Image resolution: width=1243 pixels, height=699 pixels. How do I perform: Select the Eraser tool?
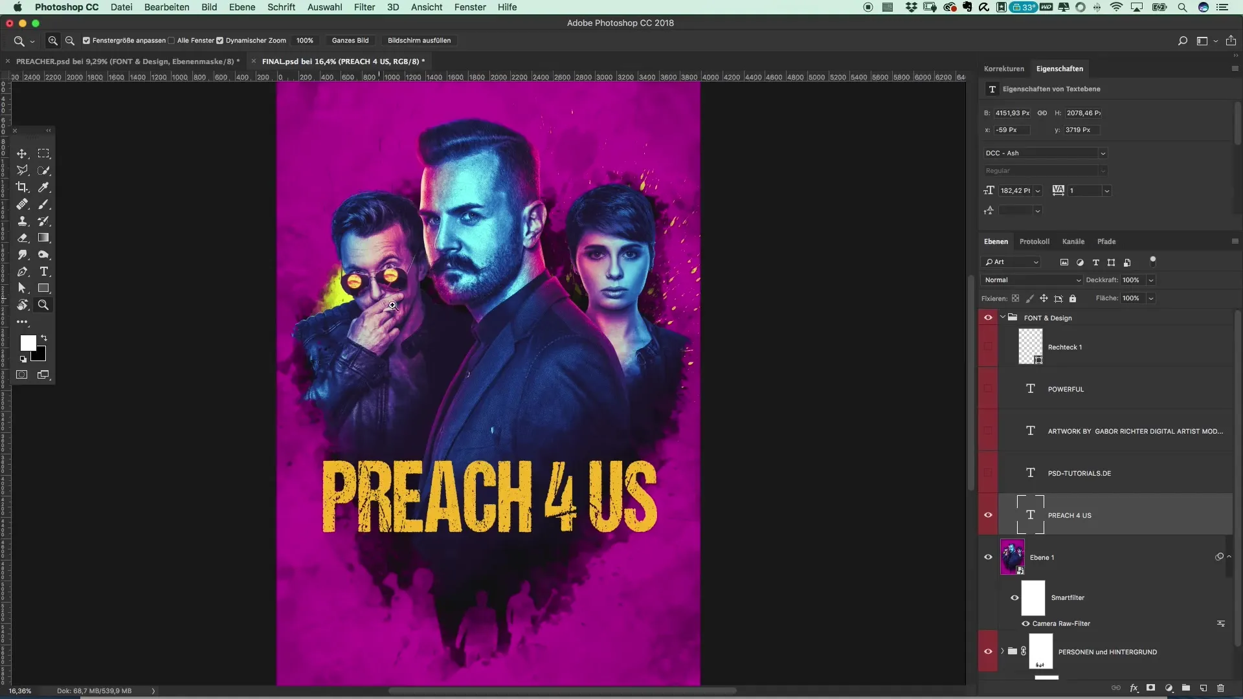(22, 238)
